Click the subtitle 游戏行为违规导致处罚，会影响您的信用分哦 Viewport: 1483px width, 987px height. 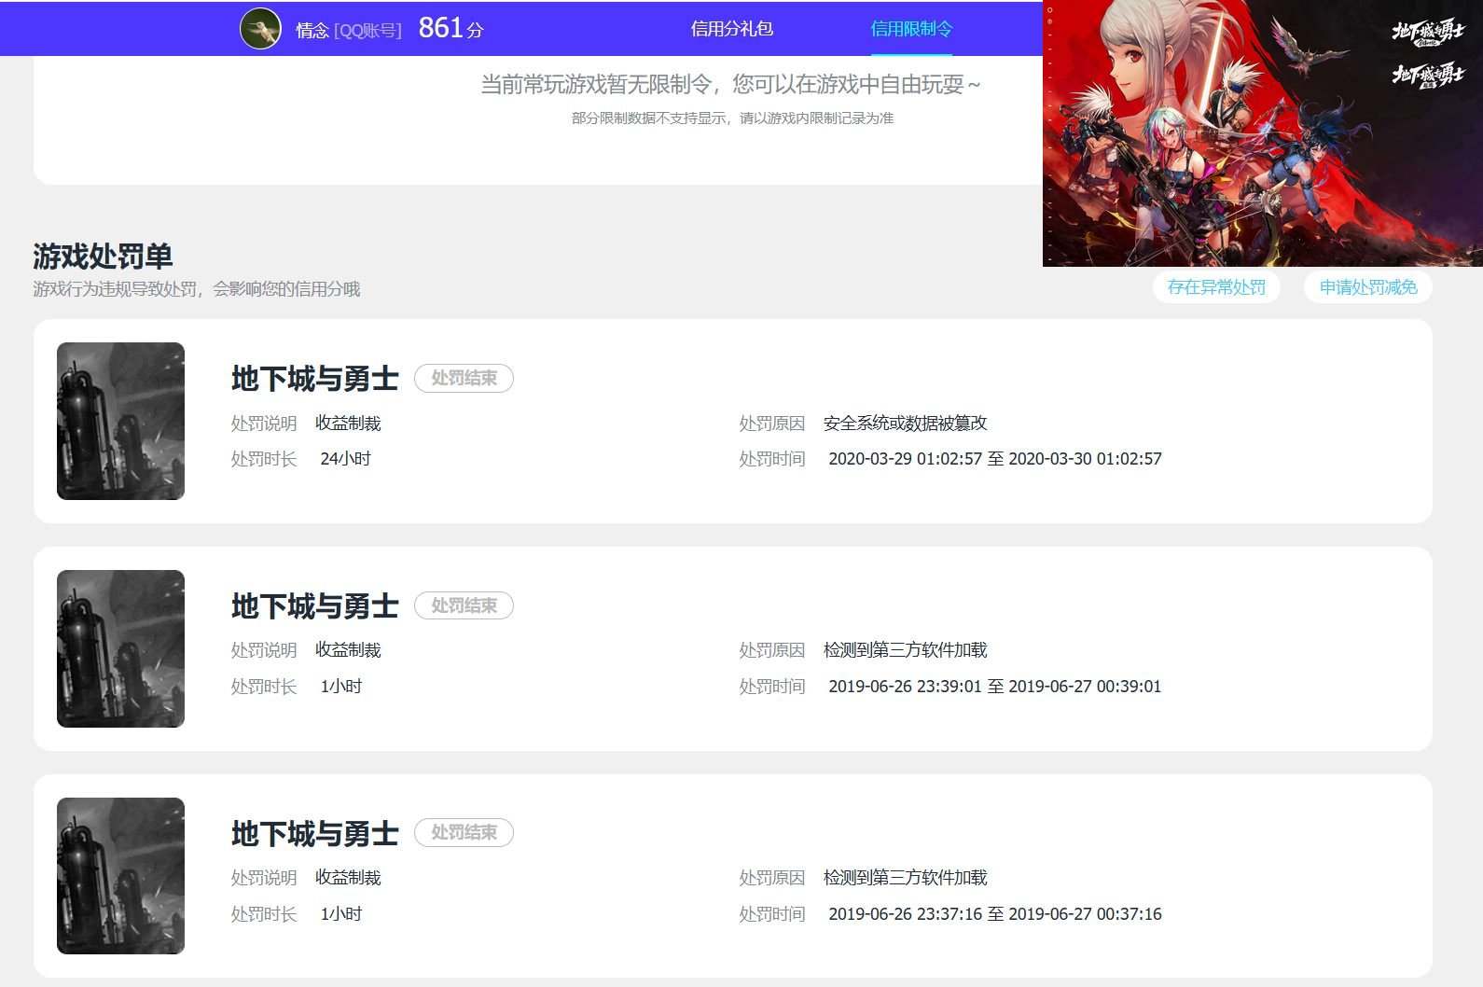pyautogui.click(x=196, y=289)
